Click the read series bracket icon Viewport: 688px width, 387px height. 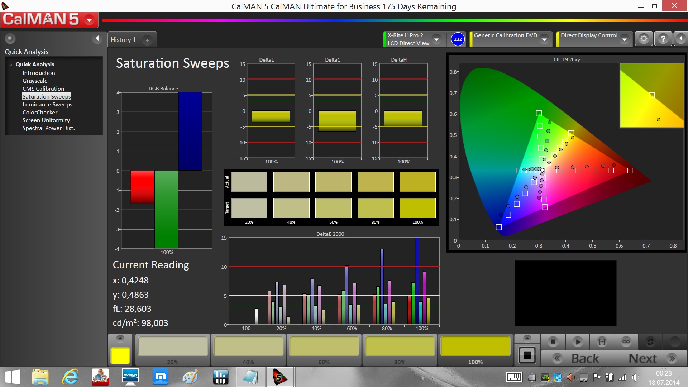coord(602,342)
